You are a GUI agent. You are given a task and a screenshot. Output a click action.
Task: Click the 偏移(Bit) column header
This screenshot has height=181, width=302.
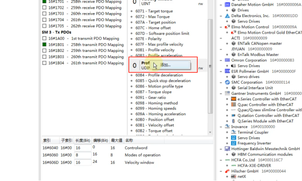pos(100,140)
